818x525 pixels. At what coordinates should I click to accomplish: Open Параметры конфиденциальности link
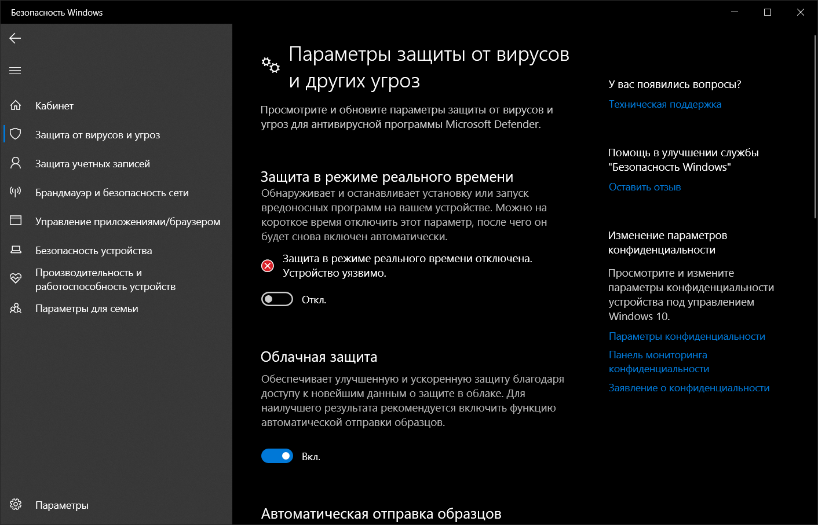687,336
